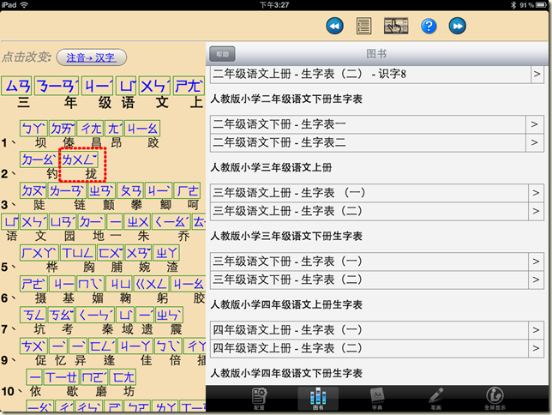Switch to the 字典 dictionary tab
Viewport: 552px width, 415px height.
tap(377, 399)
